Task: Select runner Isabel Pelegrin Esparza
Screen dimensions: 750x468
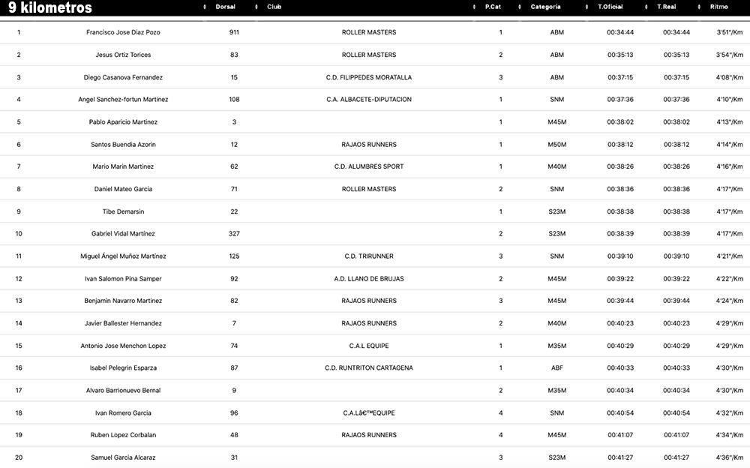Action: 123,367
